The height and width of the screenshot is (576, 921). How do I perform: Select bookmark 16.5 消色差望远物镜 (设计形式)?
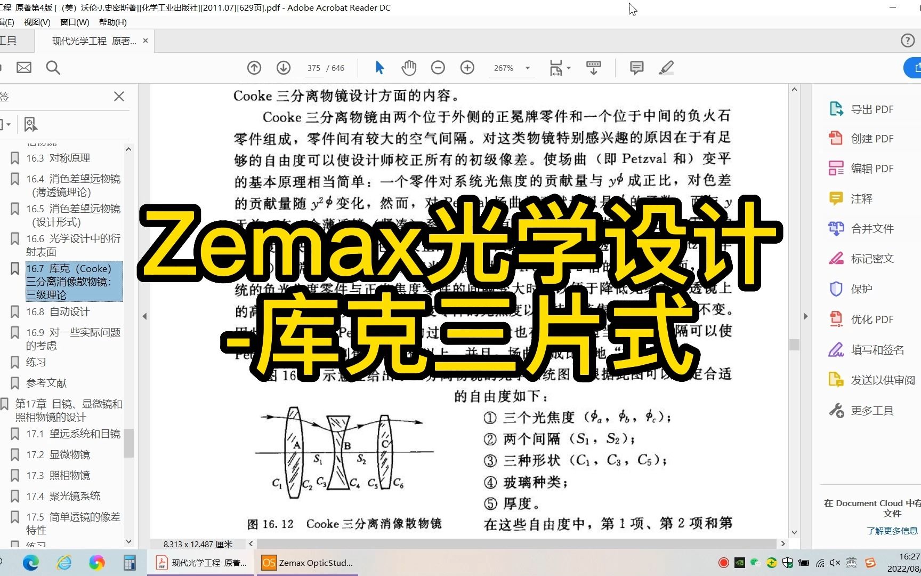tap(73, 215)
